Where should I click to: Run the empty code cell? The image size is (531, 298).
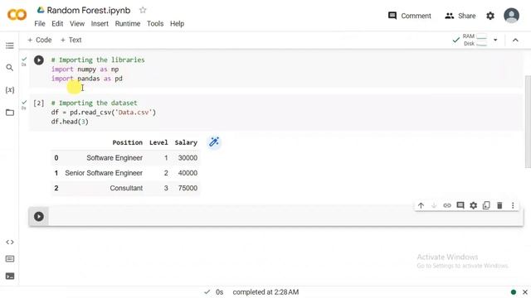point(39,216)
